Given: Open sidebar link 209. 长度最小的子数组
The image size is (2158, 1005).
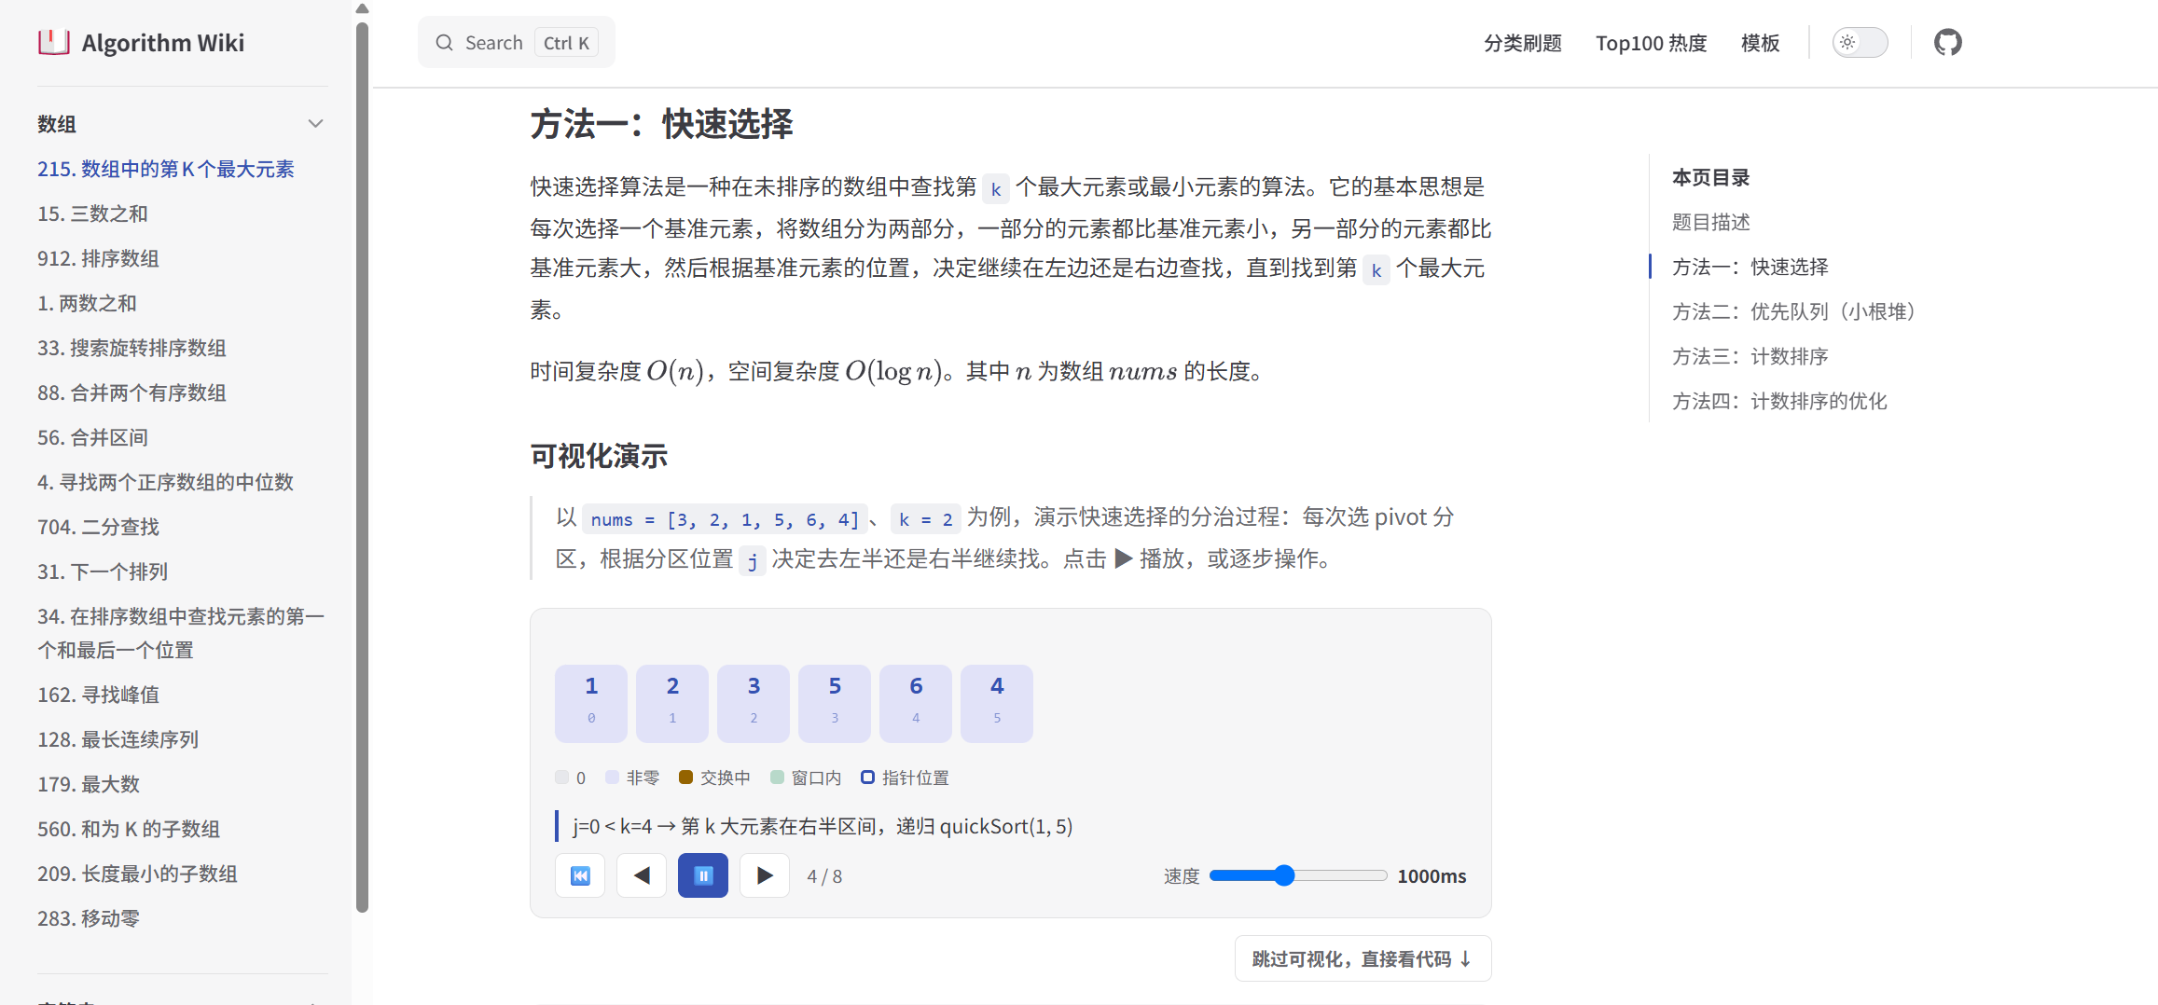Looking at the screenshot, I should [x=137, y=874].
